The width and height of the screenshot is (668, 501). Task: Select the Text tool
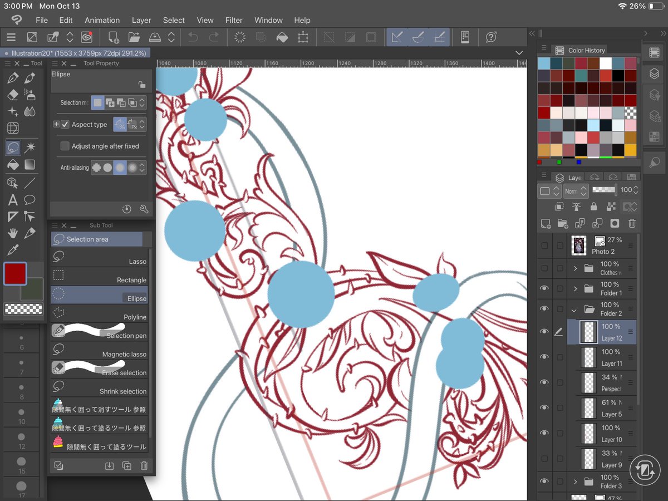click(x=13, y=200)
